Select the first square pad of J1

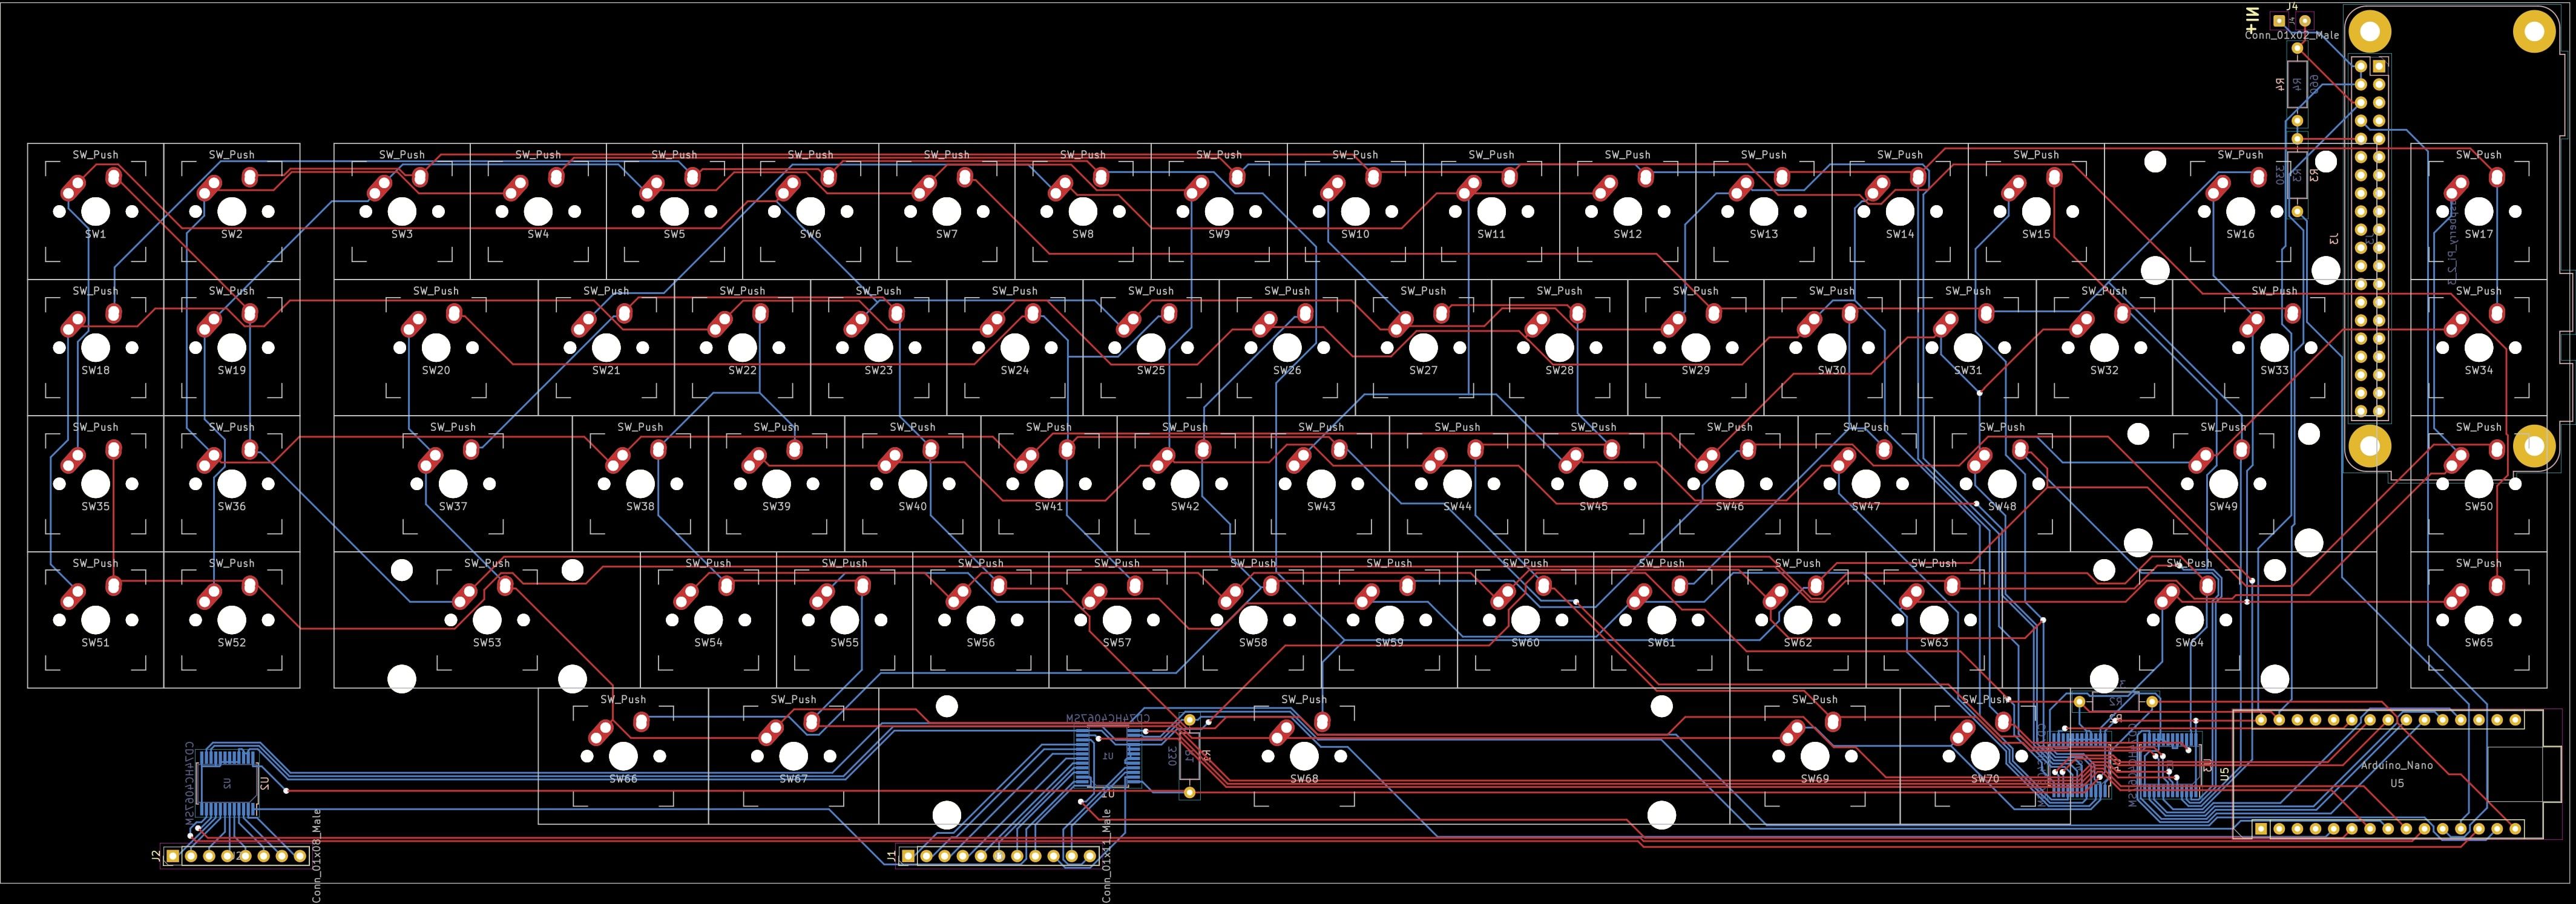pos(908,856)
